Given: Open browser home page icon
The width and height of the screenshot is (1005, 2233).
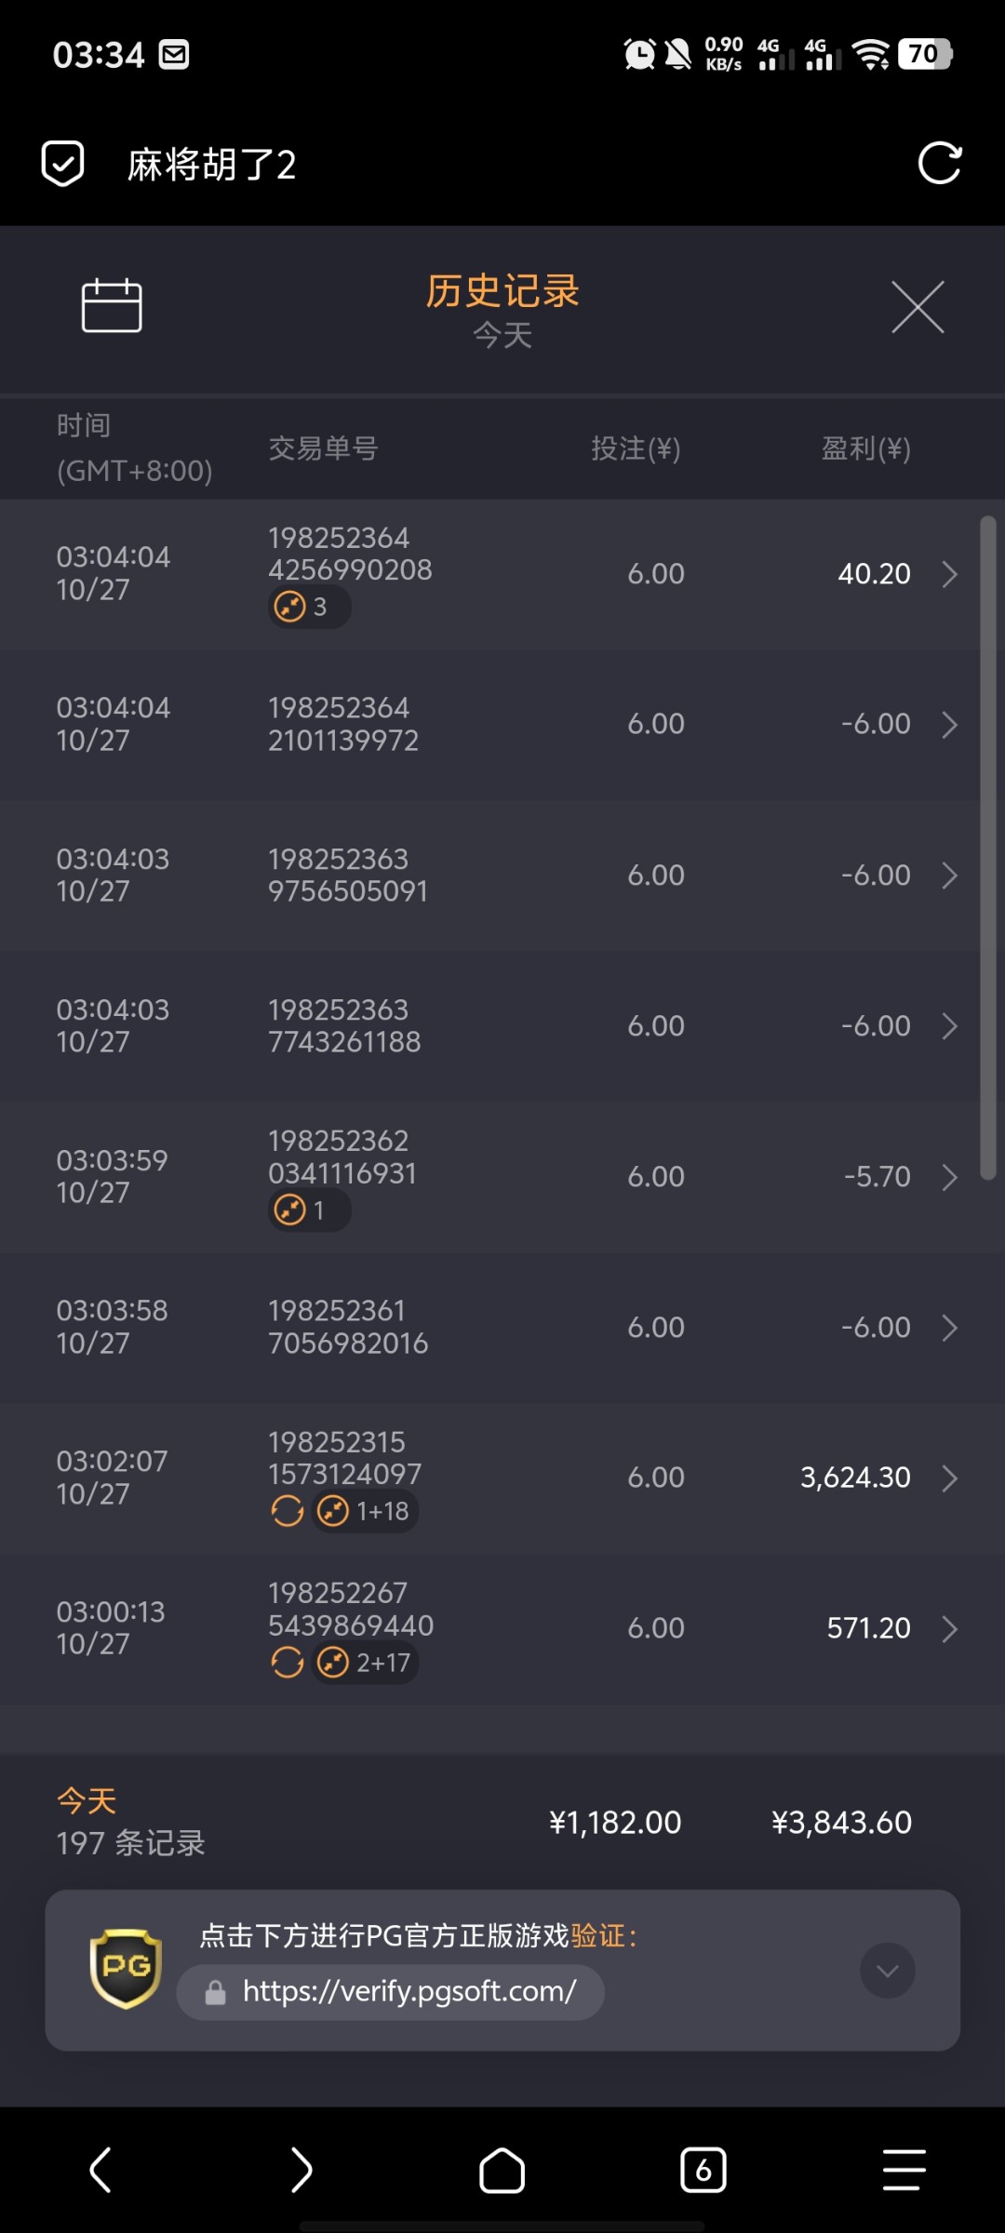Looking at the screenshot, I should point(502,2170).
